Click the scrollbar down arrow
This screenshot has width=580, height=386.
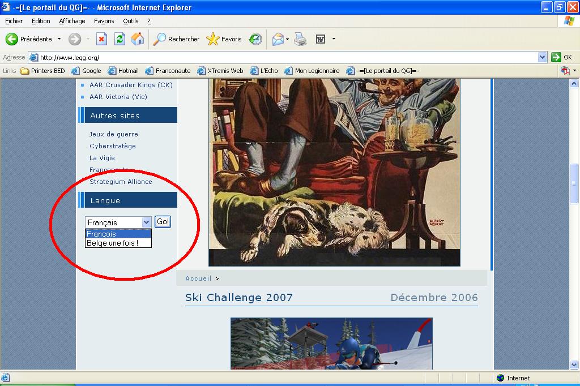tap(574, 364)
